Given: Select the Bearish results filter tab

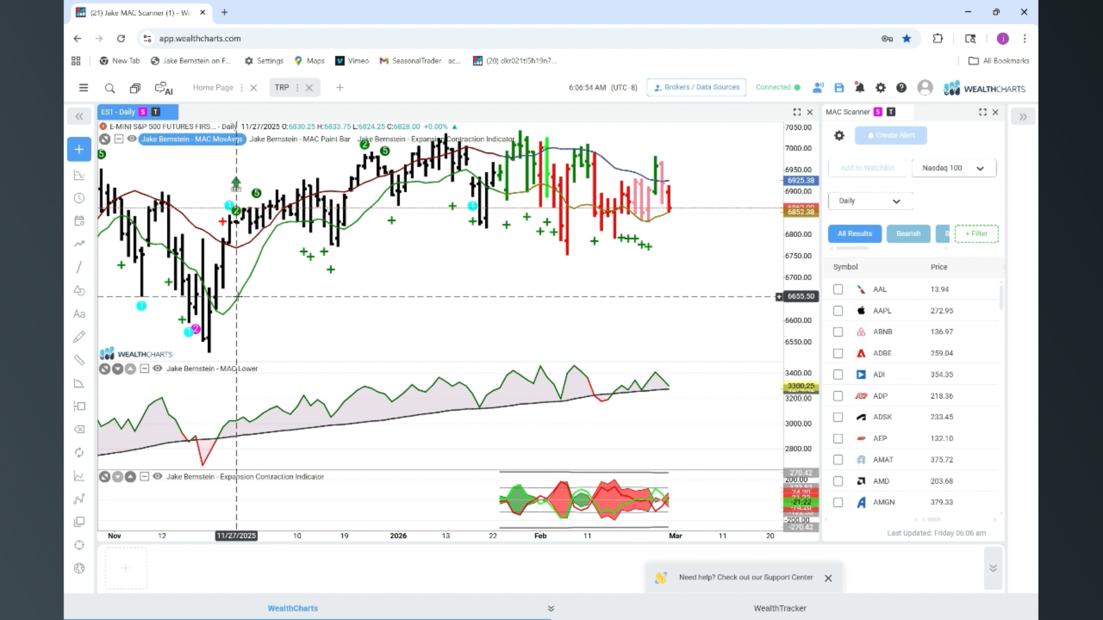Looking at the screenshot, I should pyautogui.click(x=908, y=234).
